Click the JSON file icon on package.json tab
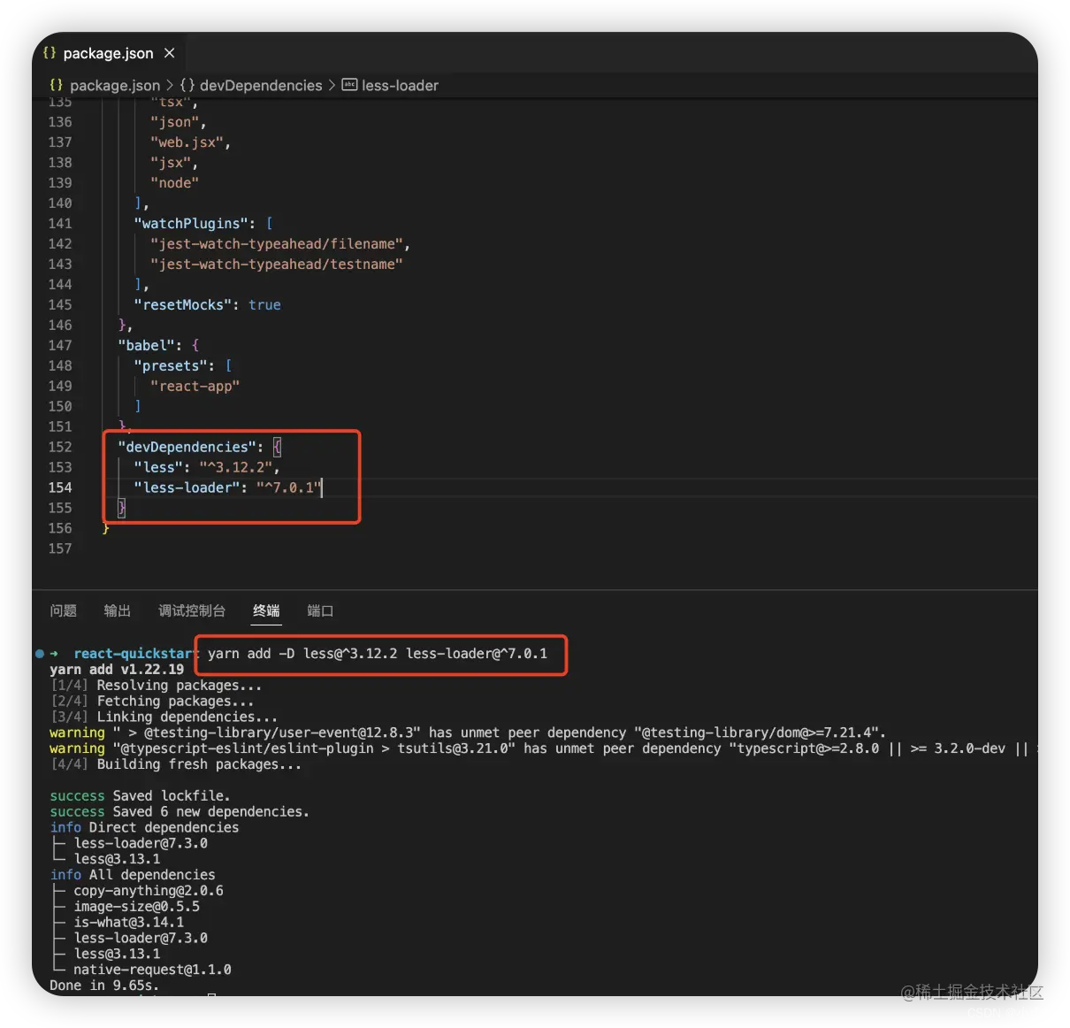 pyautogui.click(x=50, y=53)
